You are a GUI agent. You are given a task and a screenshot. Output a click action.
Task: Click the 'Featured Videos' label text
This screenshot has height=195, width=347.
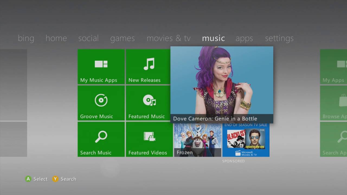[x=148, y=153]
